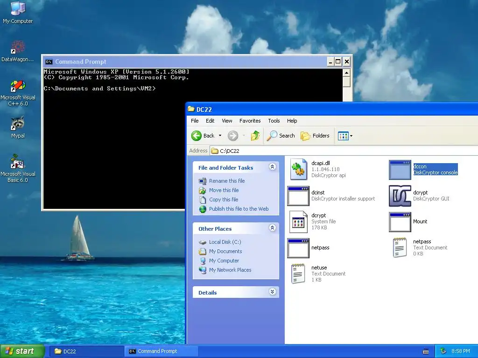The height and width of the screenshot is (358, 478).
Task: Open My Computer from Other Places
Action: (x=224, y=261)
